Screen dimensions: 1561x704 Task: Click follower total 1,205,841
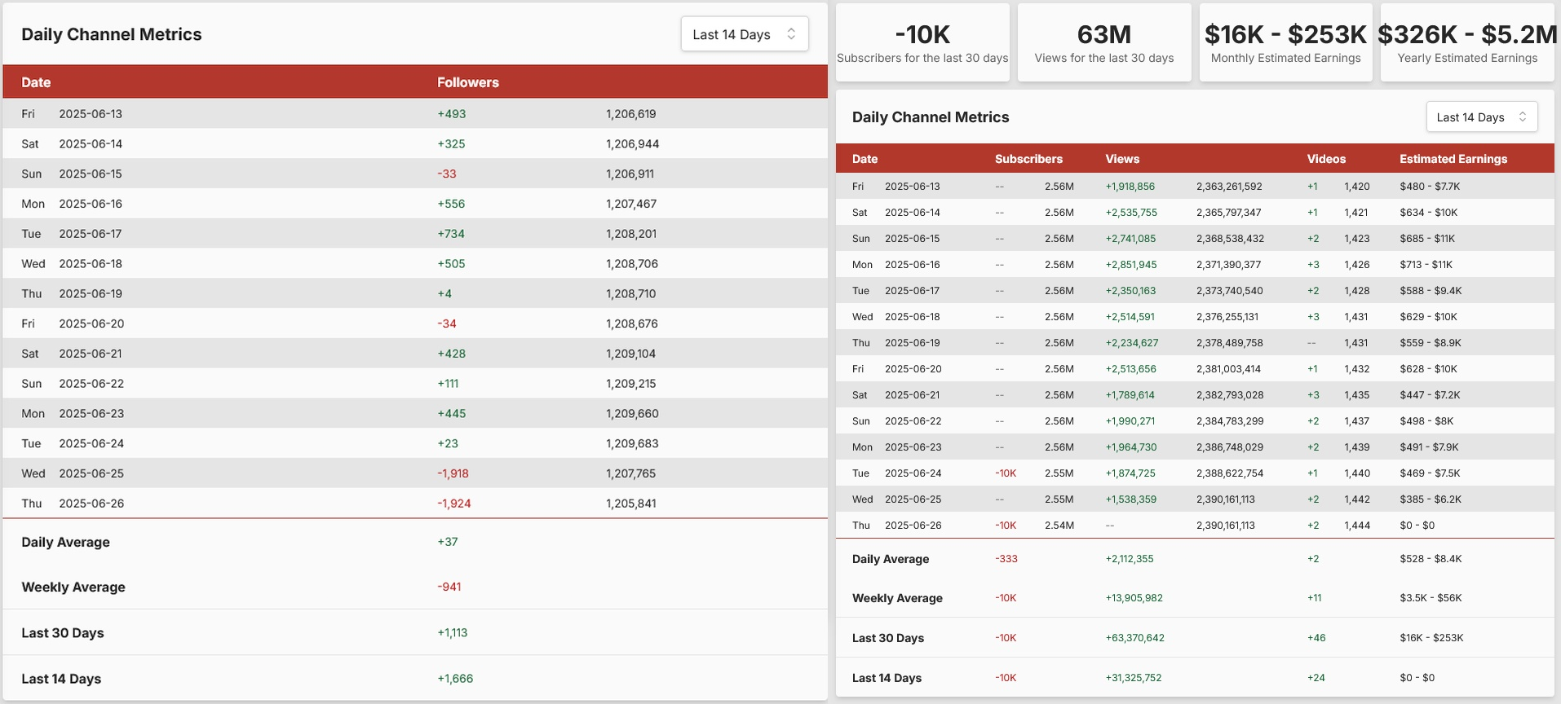click(630, 504)
